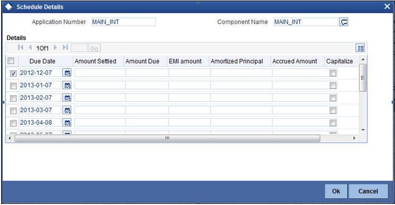Open the comment icon beside Component Name
This screenshot has width=395, height=205.
(x=344, y=22)
